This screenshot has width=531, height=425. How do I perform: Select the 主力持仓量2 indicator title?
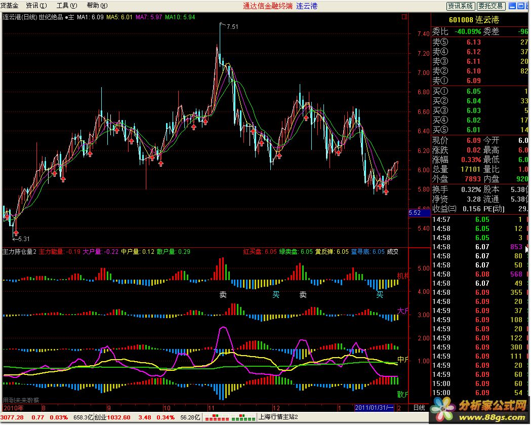[x=19, y=252]
